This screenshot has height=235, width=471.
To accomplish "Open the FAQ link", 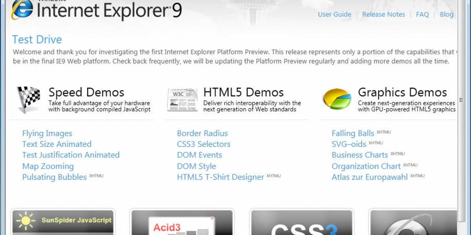I will point(422,14).
